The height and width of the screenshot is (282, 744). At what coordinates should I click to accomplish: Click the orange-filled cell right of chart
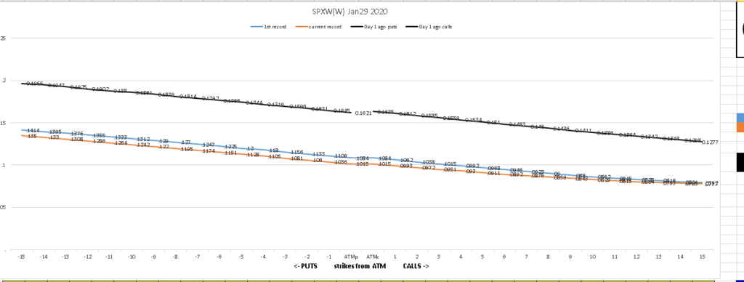[740, 127]
